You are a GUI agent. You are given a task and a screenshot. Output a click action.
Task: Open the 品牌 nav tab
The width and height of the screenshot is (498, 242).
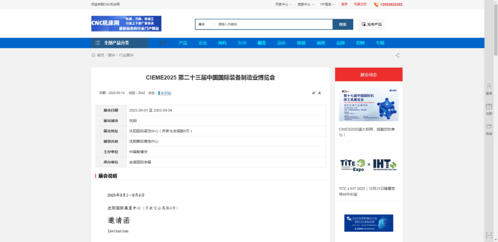tap(340, 43)
